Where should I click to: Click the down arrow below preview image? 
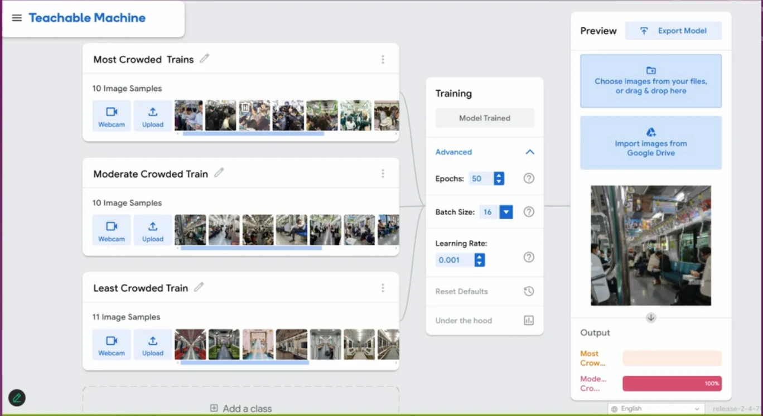[x=651, y=317]
